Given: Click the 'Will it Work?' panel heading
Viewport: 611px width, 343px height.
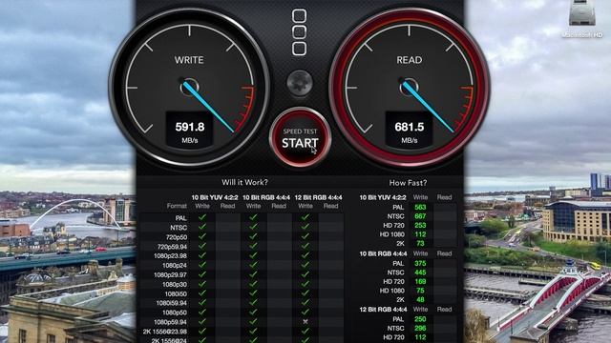Looking at the screenshot, I should click(244, 182).
